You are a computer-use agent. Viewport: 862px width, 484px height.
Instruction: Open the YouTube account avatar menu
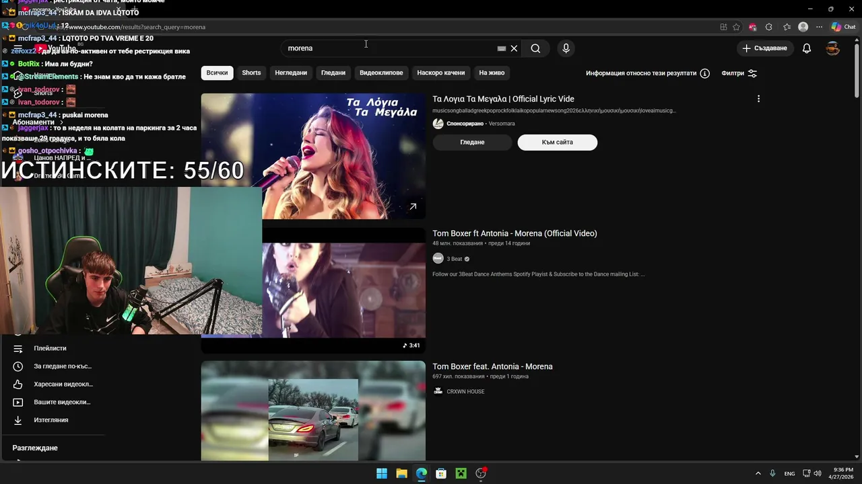833,48
